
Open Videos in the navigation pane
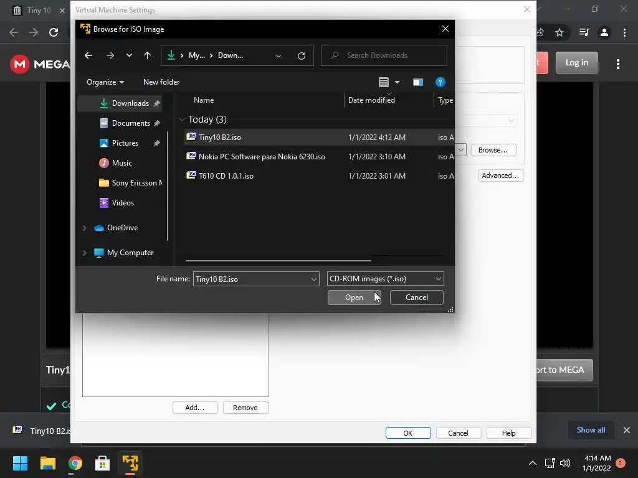click(x=117, y=203)
